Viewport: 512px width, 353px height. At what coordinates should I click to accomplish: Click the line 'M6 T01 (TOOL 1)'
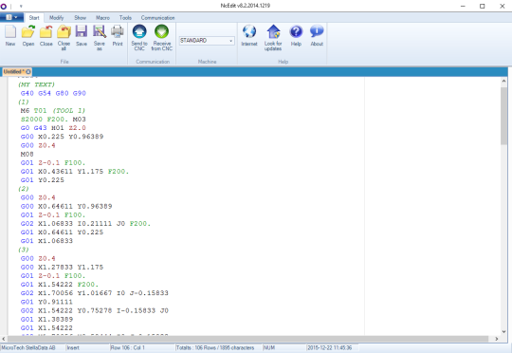click(53, 111)
